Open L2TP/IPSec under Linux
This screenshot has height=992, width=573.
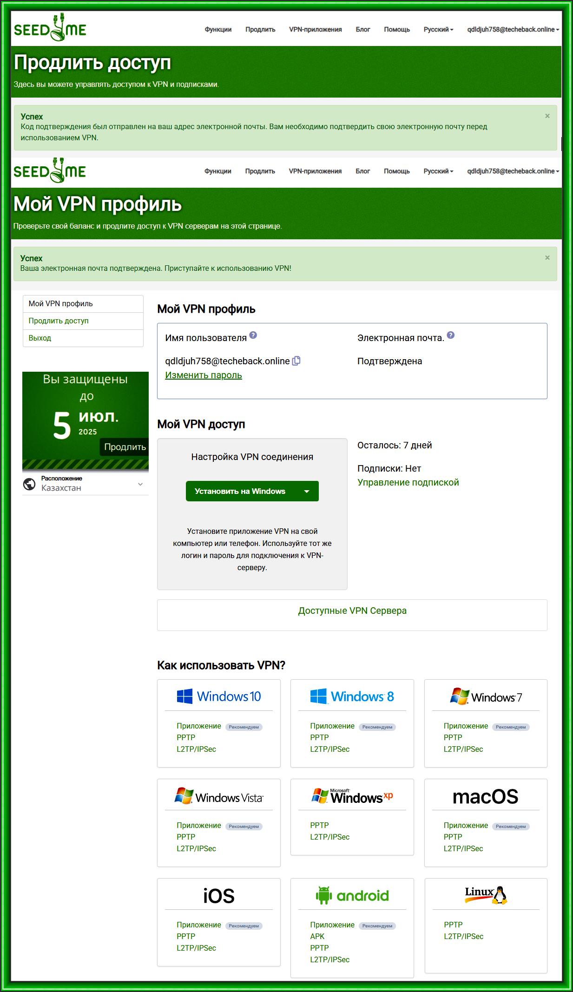pyautogui.click(x=464, y=936)
